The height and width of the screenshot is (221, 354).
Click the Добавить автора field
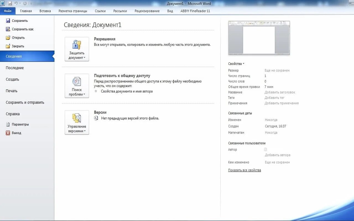tap(278, 155)
